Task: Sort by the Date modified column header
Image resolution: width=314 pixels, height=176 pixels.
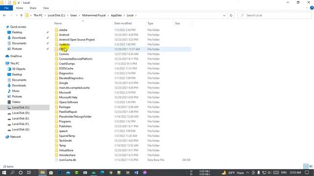Action: point(123,23)
